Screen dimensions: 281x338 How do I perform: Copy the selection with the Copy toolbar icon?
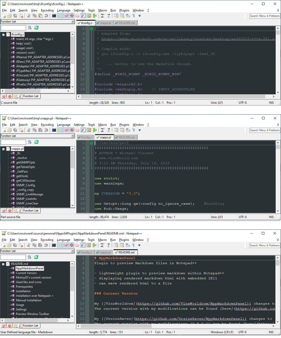click(x=35, y=16)
